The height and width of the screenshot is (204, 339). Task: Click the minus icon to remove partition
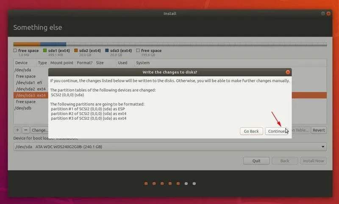click(x=25, y=130)
